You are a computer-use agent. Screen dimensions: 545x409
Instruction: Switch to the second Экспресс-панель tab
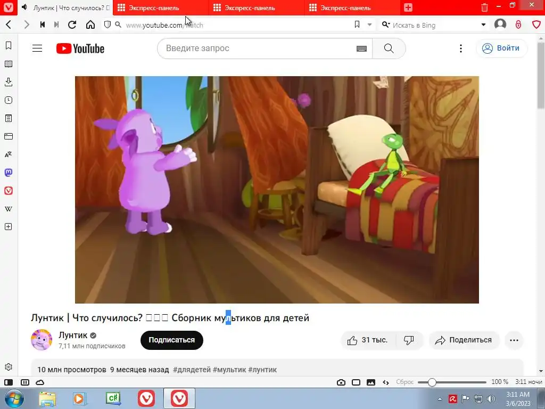coord(161,7)
